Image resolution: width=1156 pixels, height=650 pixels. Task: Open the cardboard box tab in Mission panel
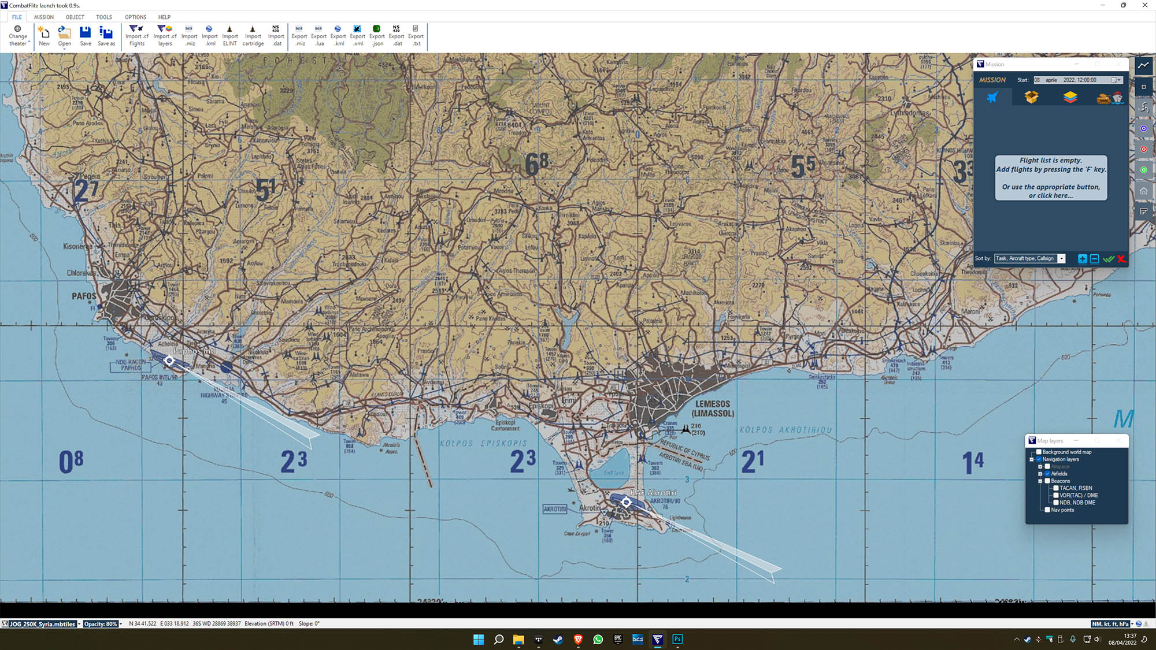pos(1031,97)
